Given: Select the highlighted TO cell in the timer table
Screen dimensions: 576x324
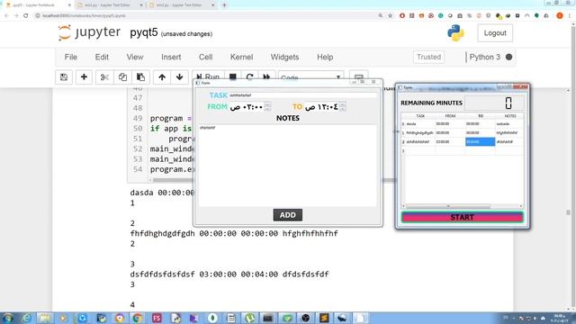Looking at the screenshot, I should [x=480, y=142].
